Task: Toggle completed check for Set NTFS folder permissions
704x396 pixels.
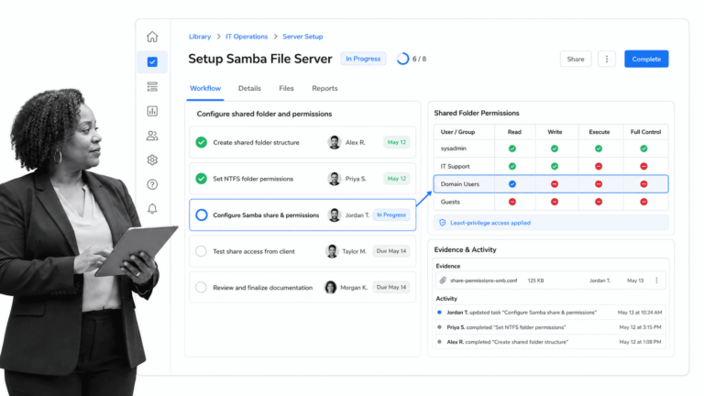Action: click(x=201, y=179)
